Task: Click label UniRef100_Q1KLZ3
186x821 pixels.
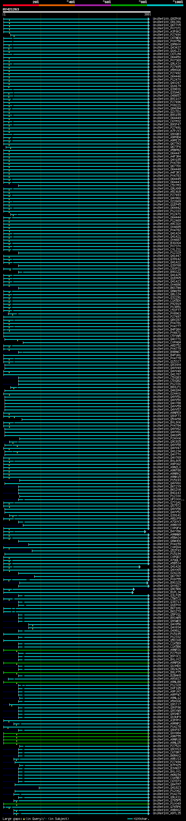Action: coord(167,51)
